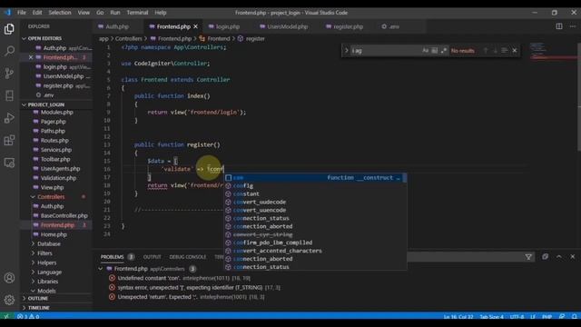
Task: Toggle Match Case in find widget
Action: 426,51
